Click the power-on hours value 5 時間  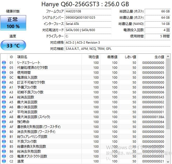[x=157, y=36]
